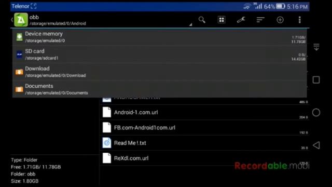
Task: Expand the path dropdown arrow
Action: click(190, 24)
